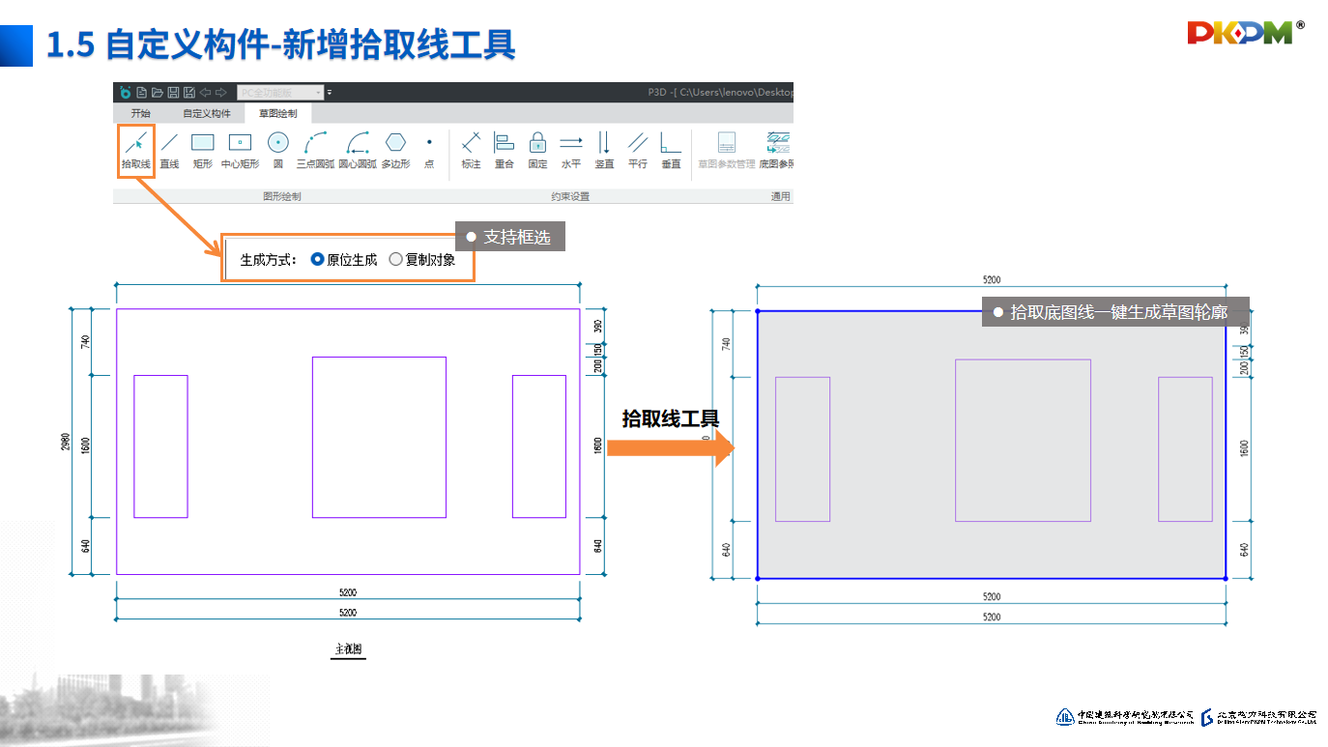Switch to the 草图绘制 ribbon tab
The height and width of the screenshot is (747, 1328).
click(x=278, y=113)
